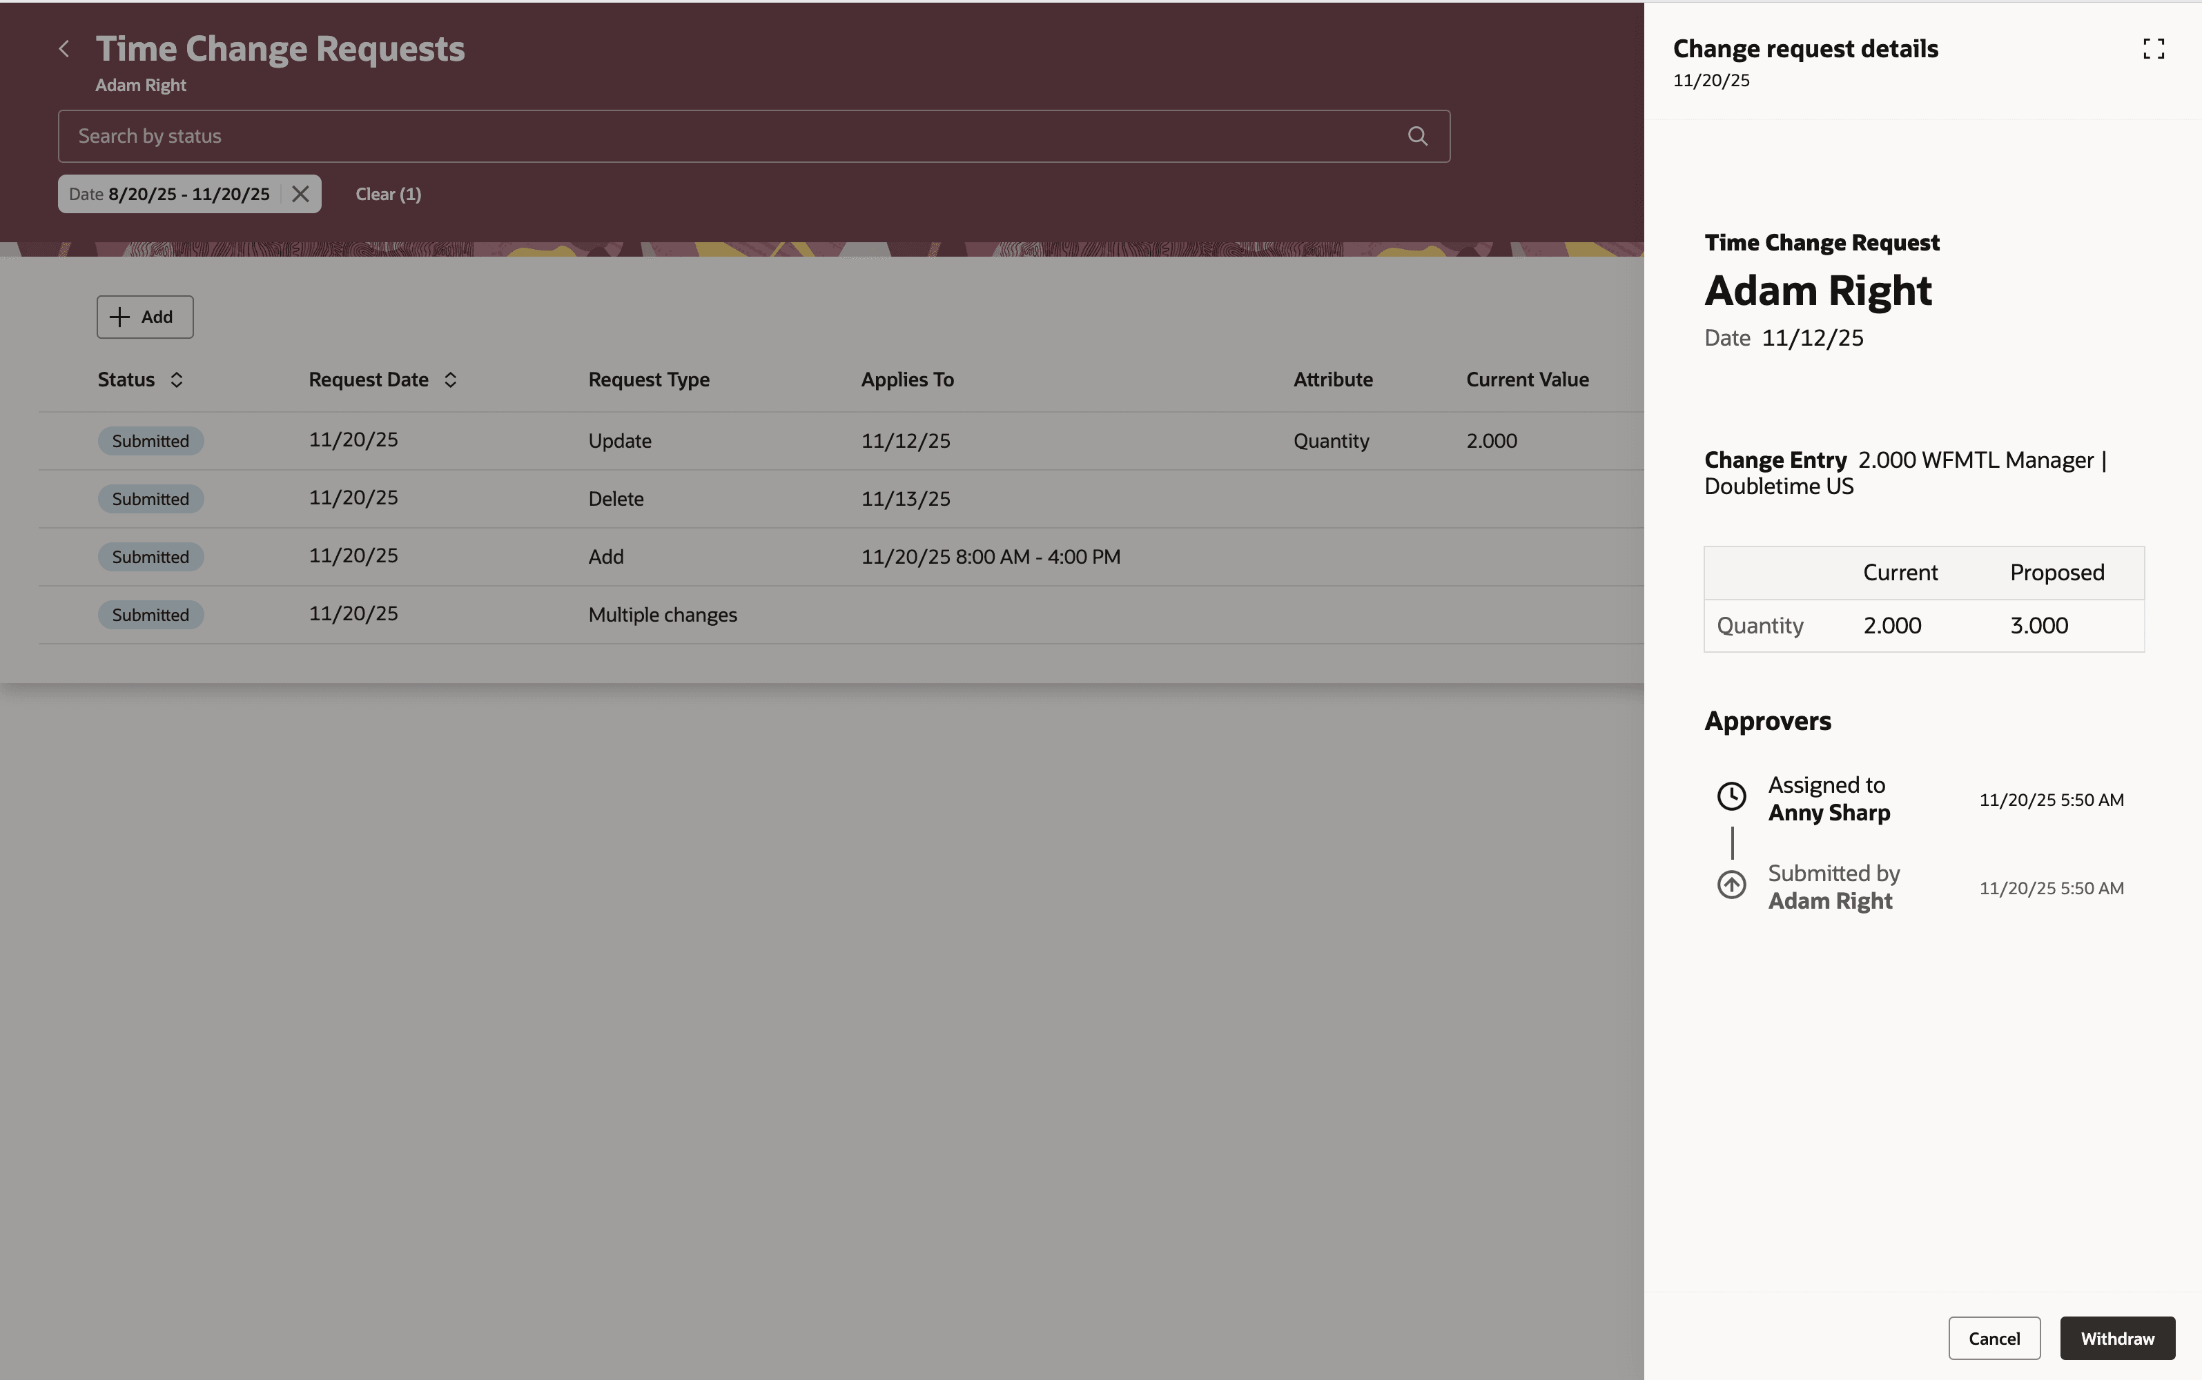Navigate back using the back arrow
Image resolution: width=2202 pixels, height=1380 pixels.
click(65, 48)
